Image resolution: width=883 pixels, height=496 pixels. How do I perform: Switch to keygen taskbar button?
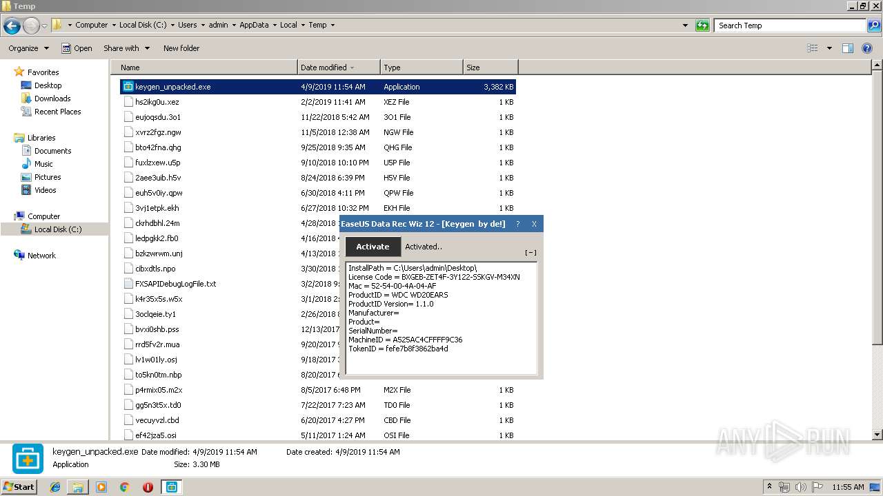click(x=171, y=487)
